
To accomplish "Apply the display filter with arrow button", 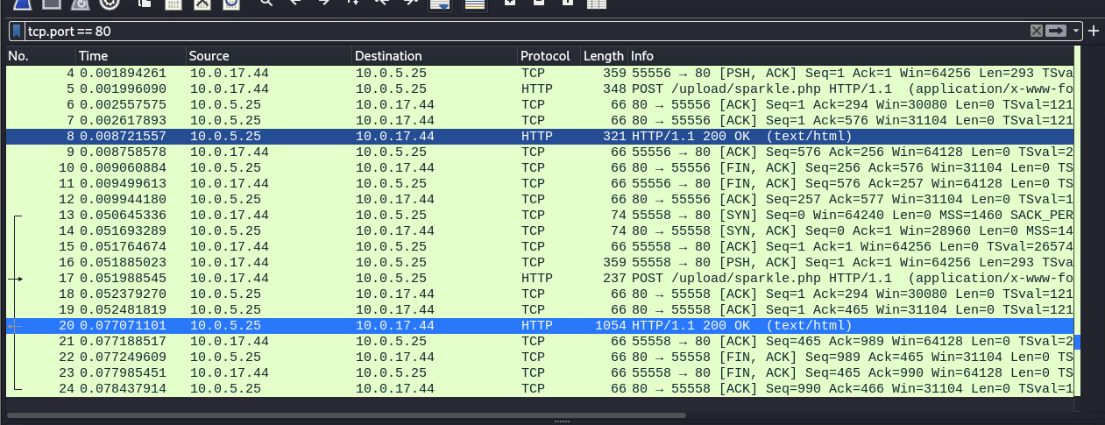I will pyautogui.click(x=1056, y=31).
